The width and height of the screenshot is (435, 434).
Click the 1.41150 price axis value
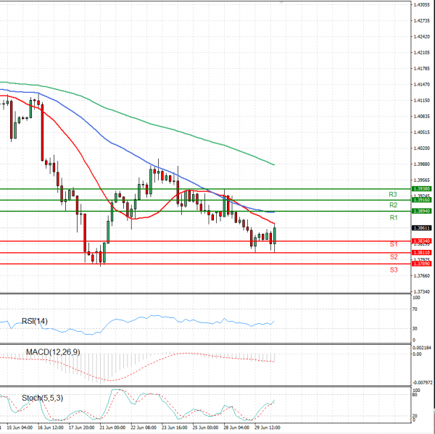tap(421, 101)
